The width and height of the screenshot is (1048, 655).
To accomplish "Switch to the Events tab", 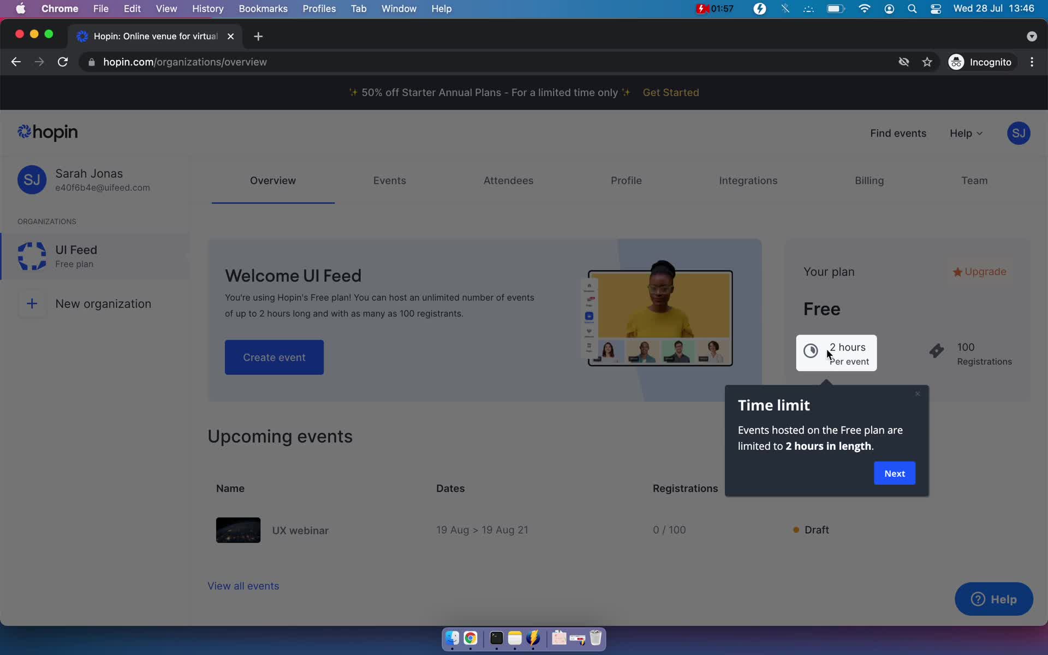I will click(389, 181).
